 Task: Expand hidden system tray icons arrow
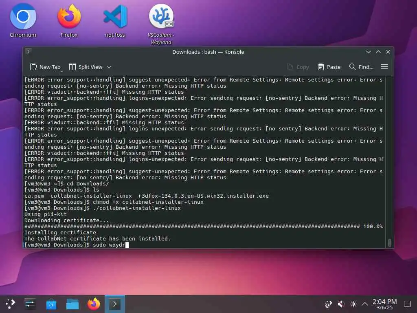click(365, 304)
